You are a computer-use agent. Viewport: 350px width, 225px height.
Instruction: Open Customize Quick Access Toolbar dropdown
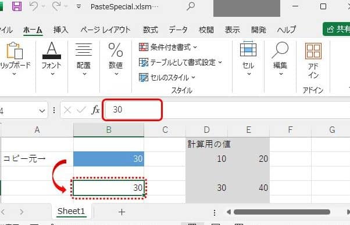point(78,7)
